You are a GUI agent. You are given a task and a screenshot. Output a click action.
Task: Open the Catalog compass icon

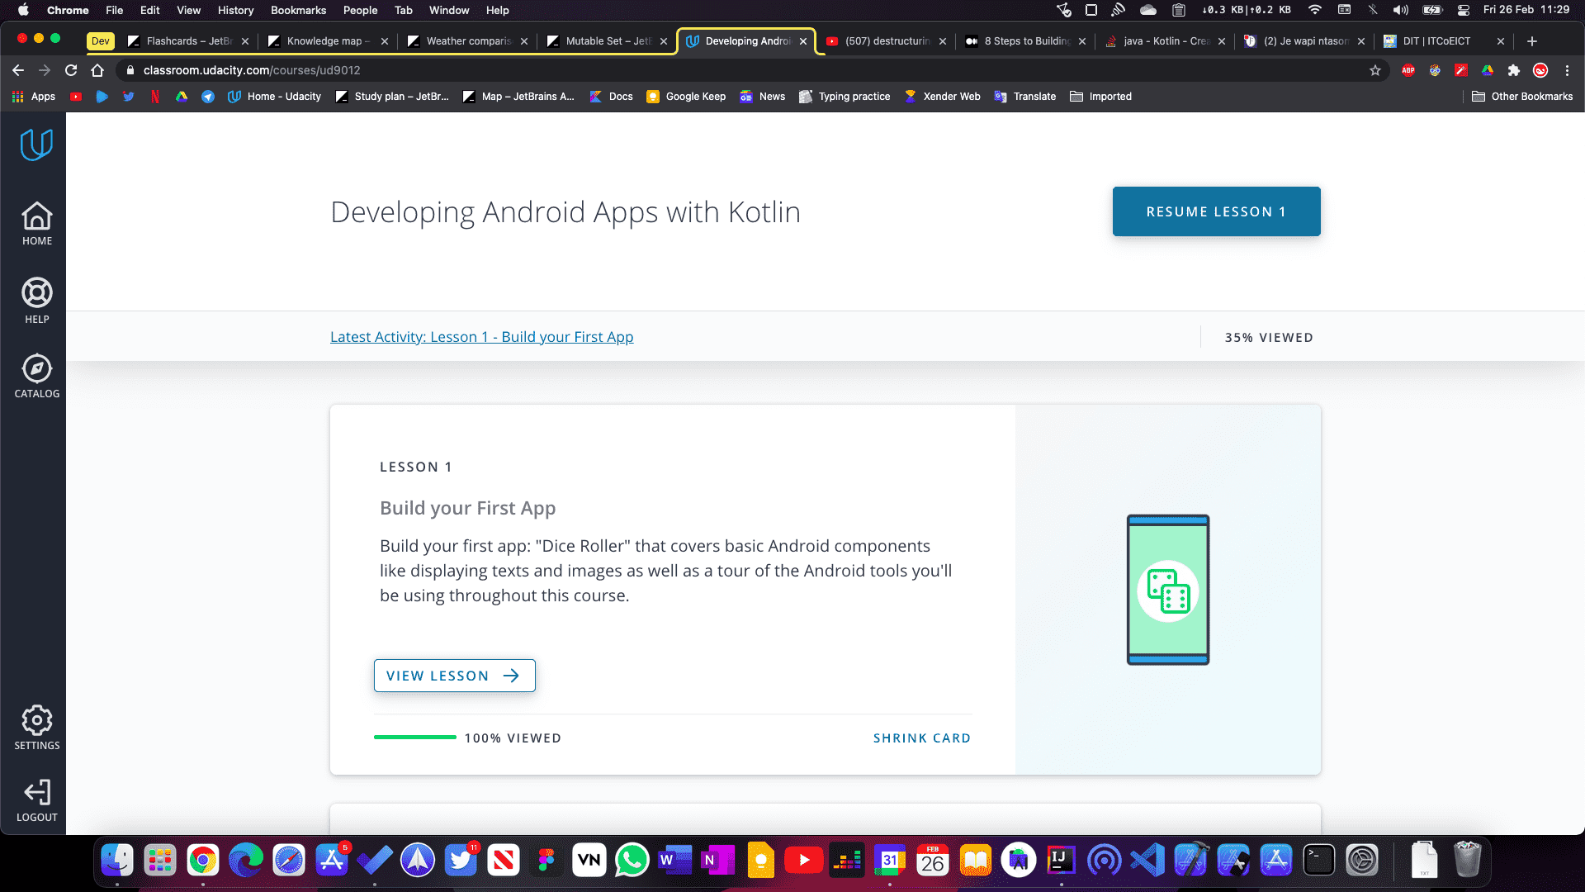point(36,368)
